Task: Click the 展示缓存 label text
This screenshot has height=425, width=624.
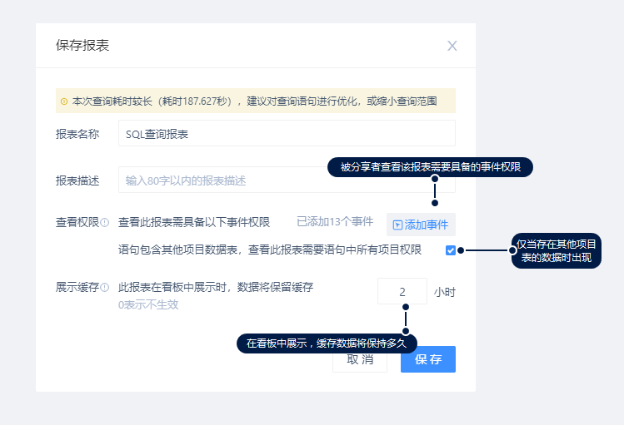Action: [77, 288]
